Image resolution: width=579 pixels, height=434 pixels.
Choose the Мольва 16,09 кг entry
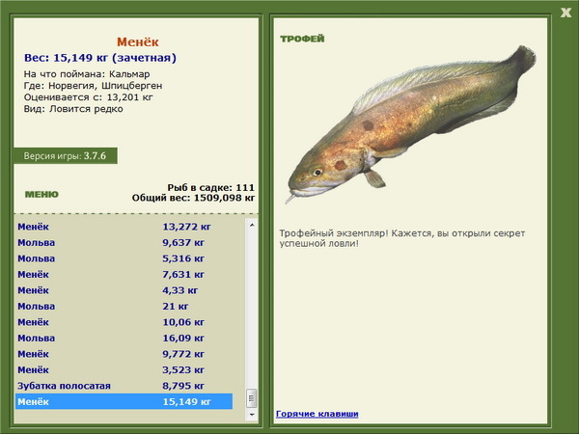[124, 338]
